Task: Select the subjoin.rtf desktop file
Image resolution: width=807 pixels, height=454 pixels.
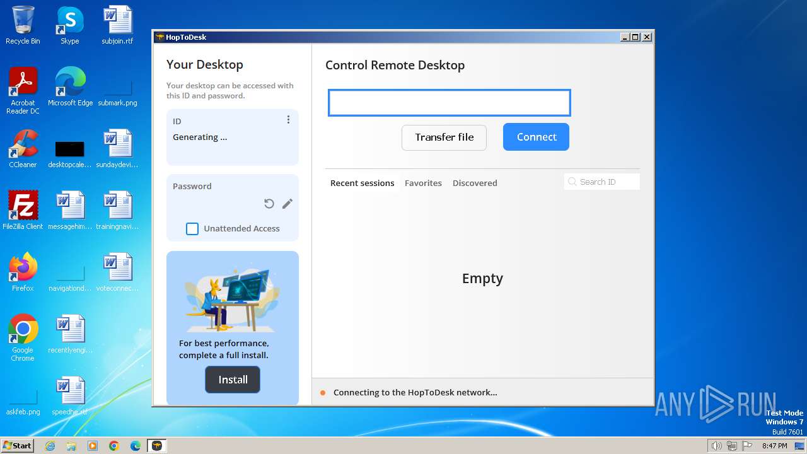Action: pos(117,25)
